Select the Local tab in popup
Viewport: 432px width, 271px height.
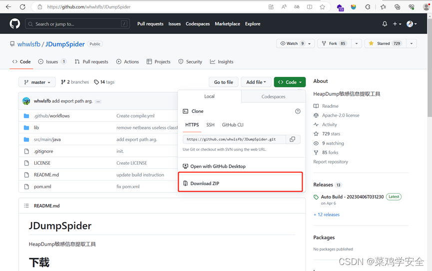(209, 96)
